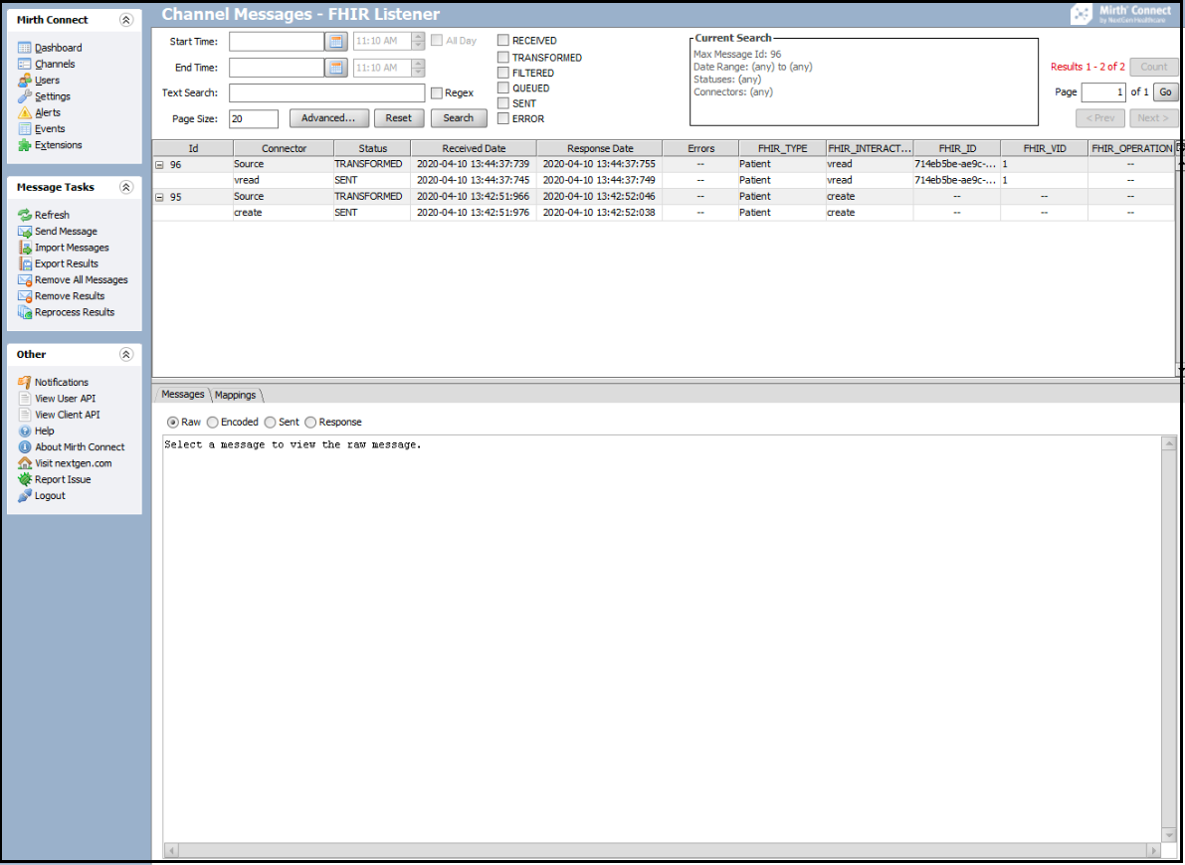Open the Extensions puzzle icon
Image resolution: width=1185 pixels, height=865 pixels.
click(24, 145)
